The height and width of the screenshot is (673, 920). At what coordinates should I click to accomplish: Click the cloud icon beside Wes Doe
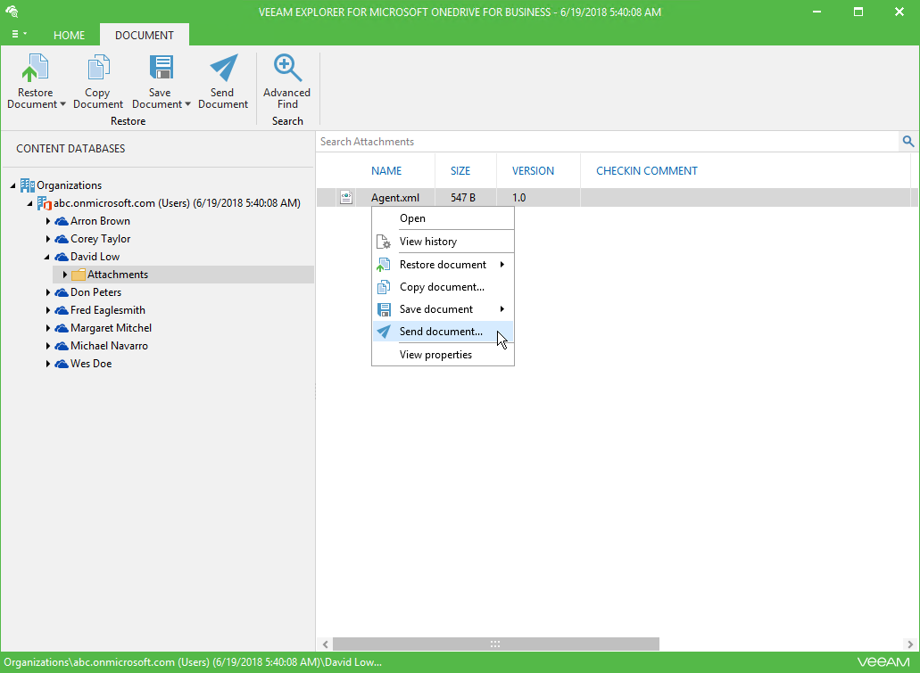[x=62, y=364]
